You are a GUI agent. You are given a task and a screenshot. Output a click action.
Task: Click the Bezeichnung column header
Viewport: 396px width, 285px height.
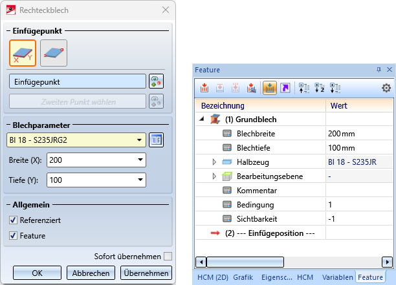click(x=260, y=106)
